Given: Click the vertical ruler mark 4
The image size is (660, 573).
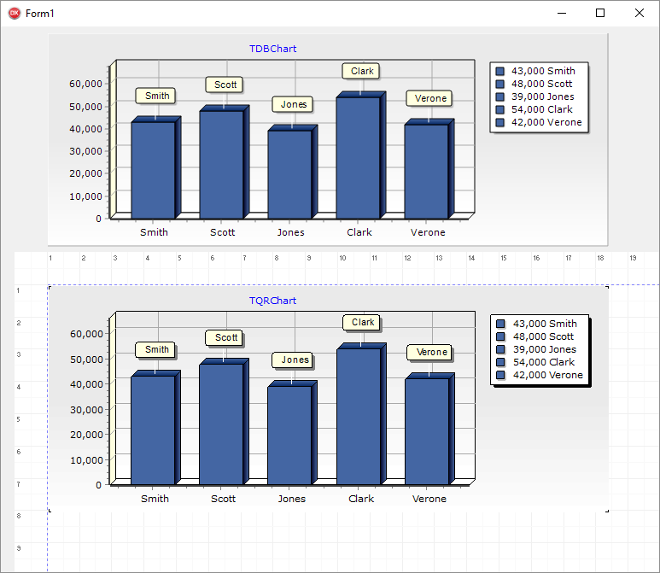Looking at the screenshot, I should coord(19,387).
